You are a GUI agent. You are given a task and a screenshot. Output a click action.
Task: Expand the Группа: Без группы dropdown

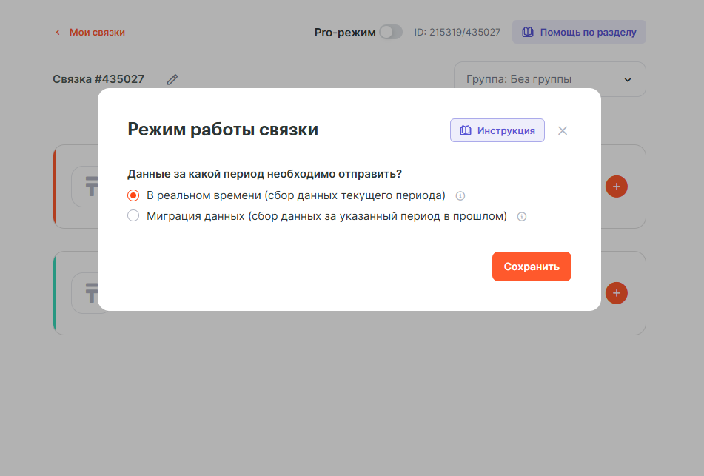tap(550, 79)
